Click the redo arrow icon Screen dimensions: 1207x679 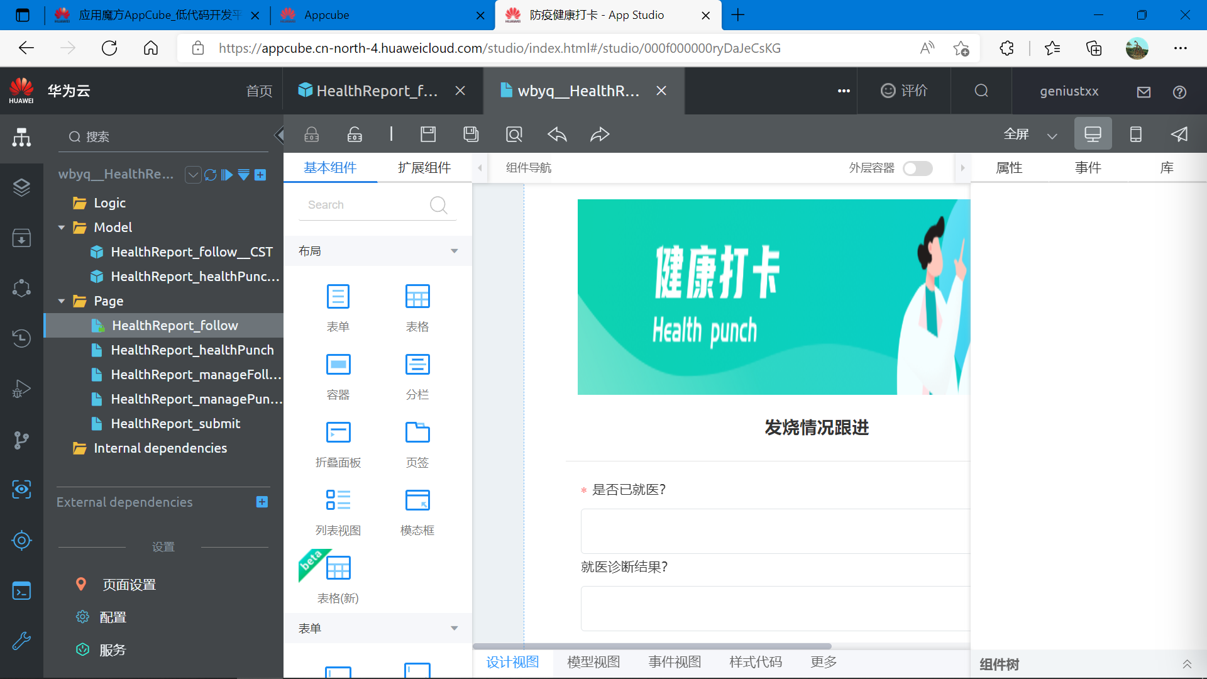[600, 134]
